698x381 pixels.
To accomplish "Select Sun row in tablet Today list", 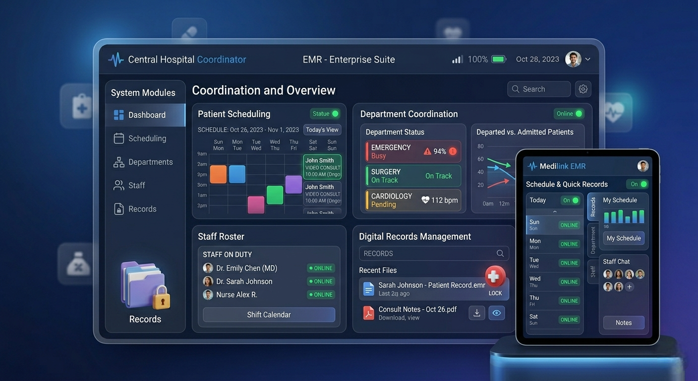I will pyautogui.click(x=555, y=225).
